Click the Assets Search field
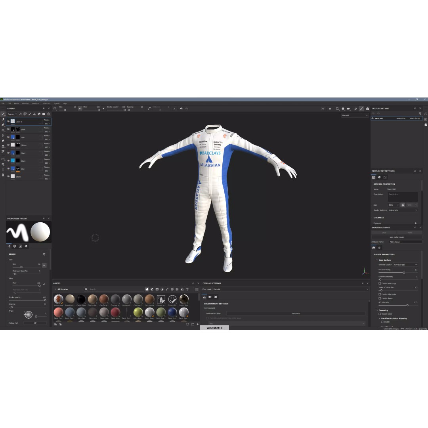The width and height of the screenshot is (428, 428). (115, 289)
